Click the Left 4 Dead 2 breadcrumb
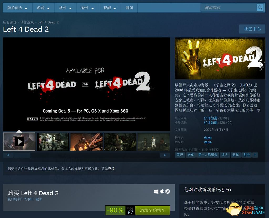 click(48, 22)
